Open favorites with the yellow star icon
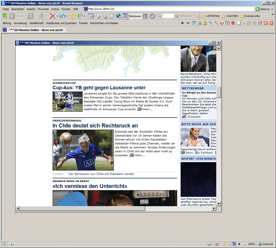This screenshot has width=276, height=248. [73, 16]
